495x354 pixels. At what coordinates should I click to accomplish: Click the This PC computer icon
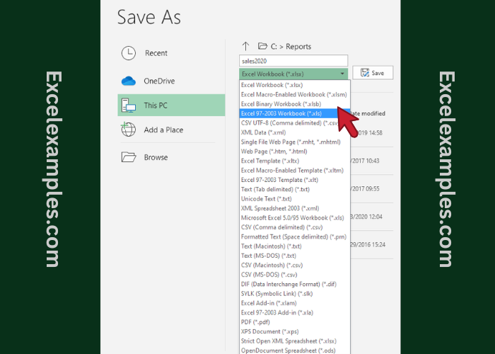point(129,105)
